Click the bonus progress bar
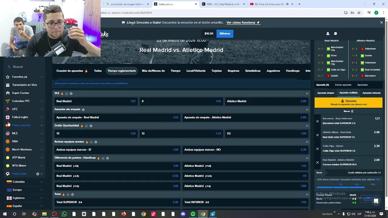The height and width of the screenshot is (218, 388). [x=348, y=187]
